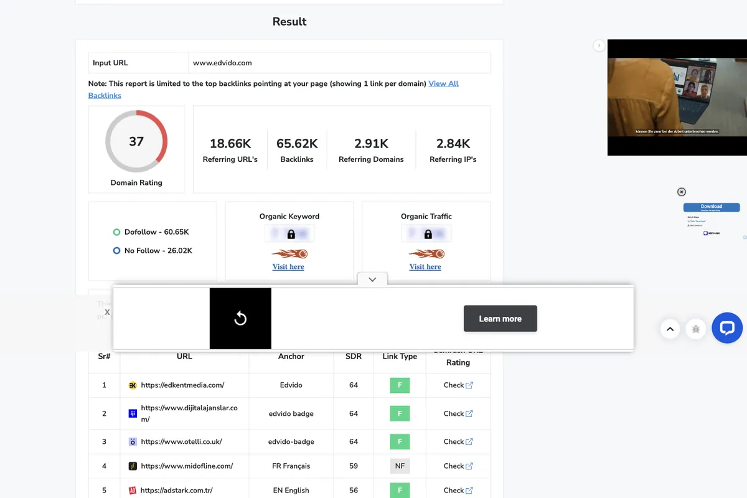Viewport: 747px width, 498px height.
Task: Click external link icon in adstark row
Action: point(469,490)
